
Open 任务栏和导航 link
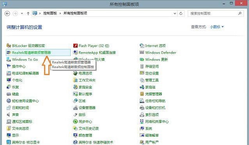(155, 101)
